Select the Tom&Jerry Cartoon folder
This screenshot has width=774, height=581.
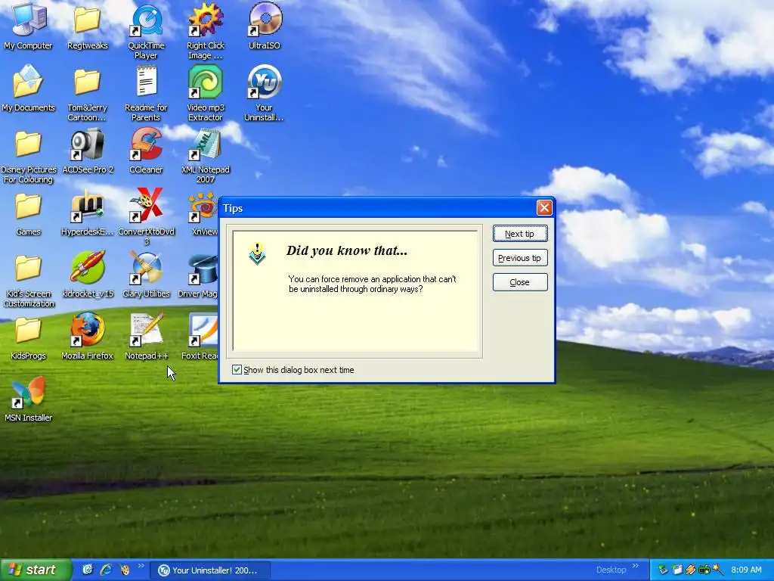click(x=88, y=93)
